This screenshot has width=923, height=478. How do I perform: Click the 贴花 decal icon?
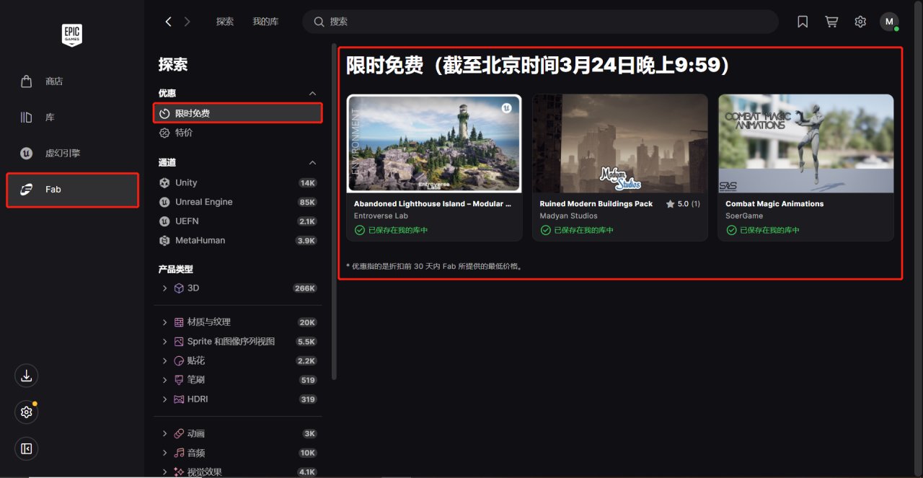point(179,360)
